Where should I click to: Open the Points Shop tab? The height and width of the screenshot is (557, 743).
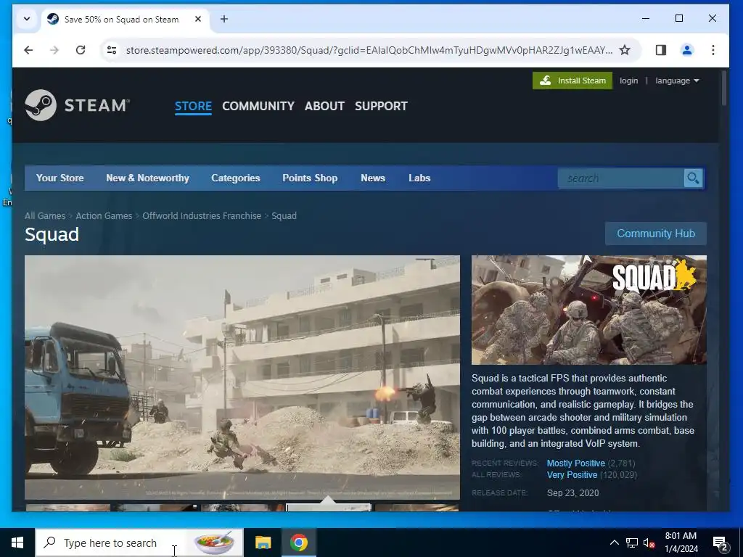coord(310,178)
